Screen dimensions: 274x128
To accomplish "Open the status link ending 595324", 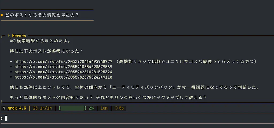I will pyautogui.click(x=63, y=72).
